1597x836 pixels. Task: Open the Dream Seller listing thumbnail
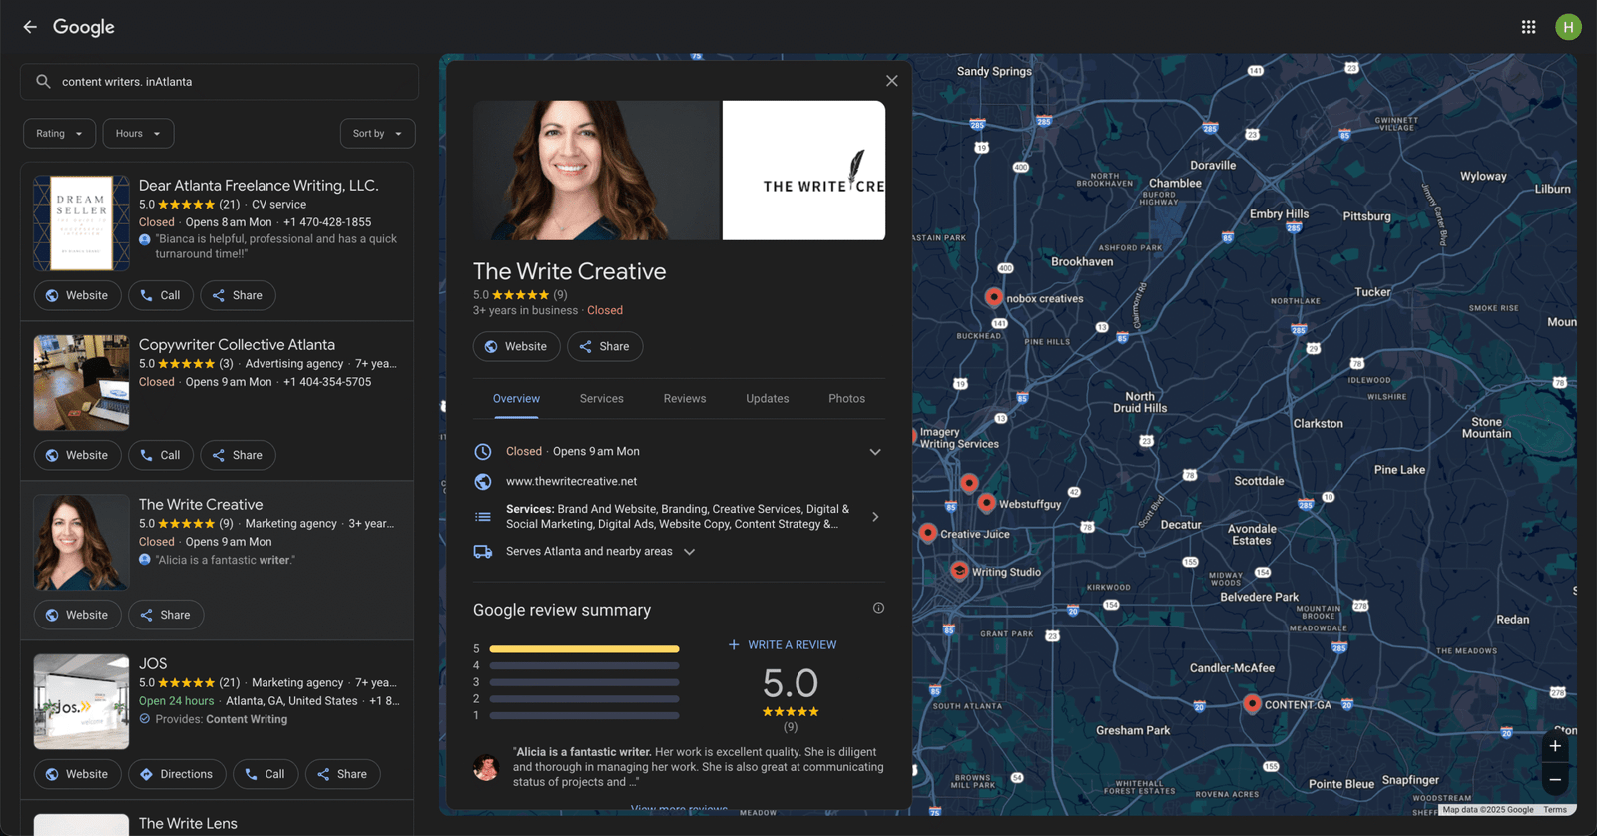point(81,223)
